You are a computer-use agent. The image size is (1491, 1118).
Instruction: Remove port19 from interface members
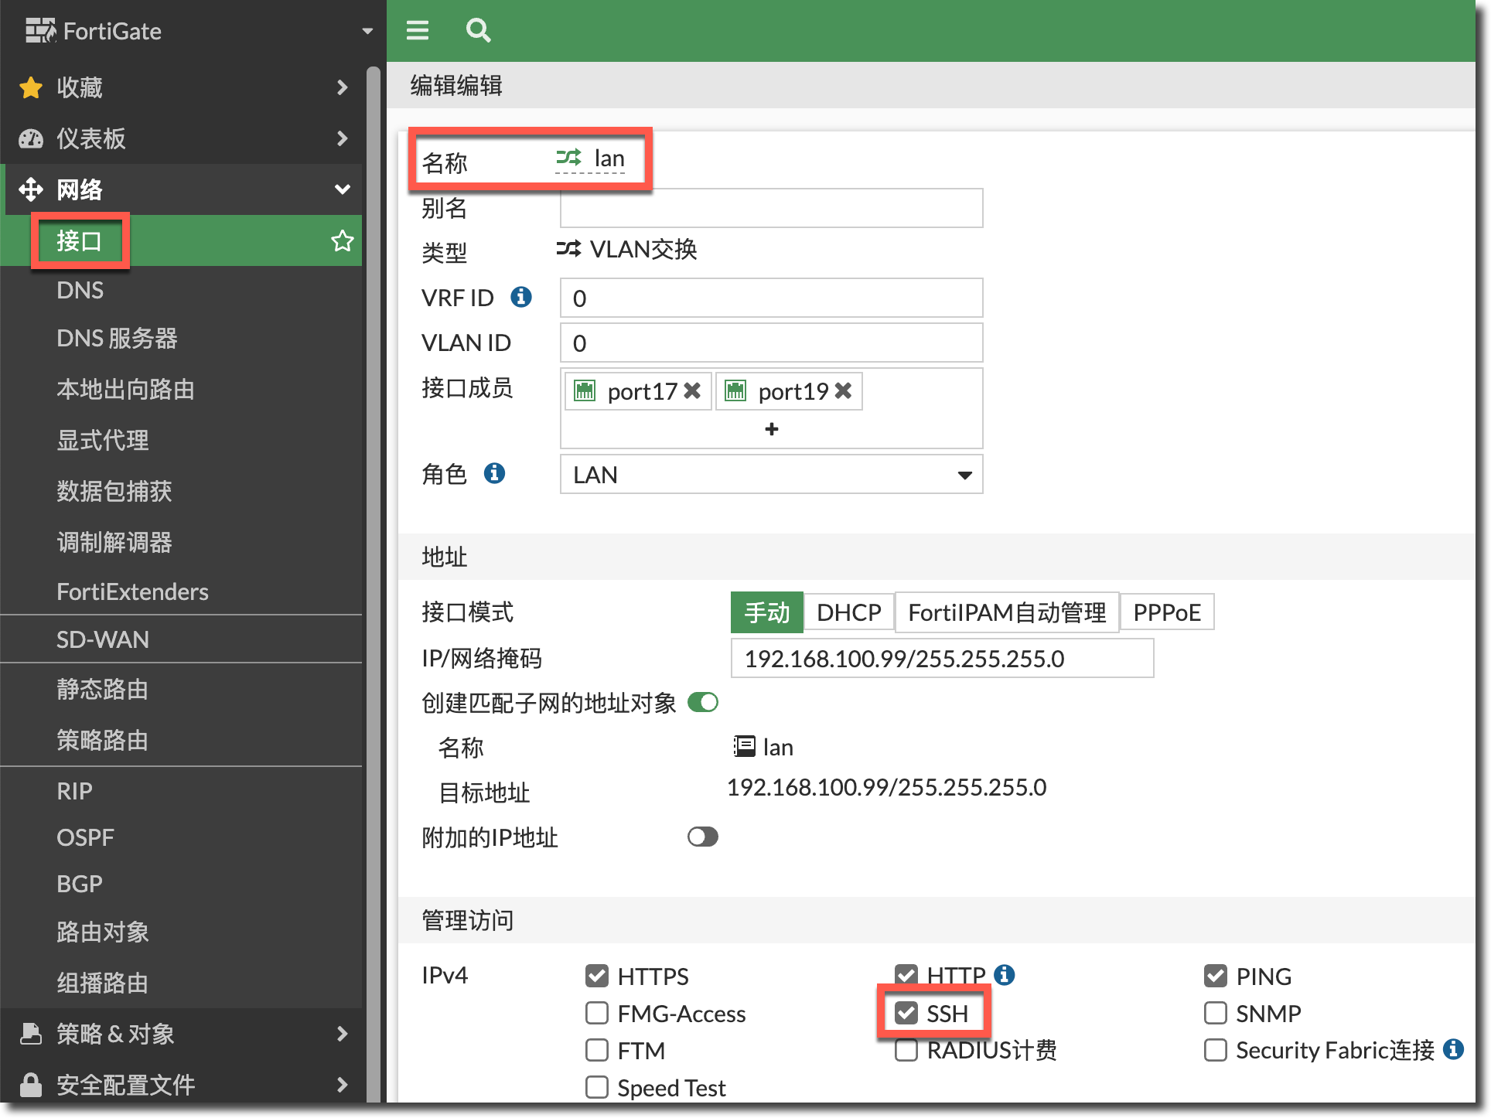844,390
